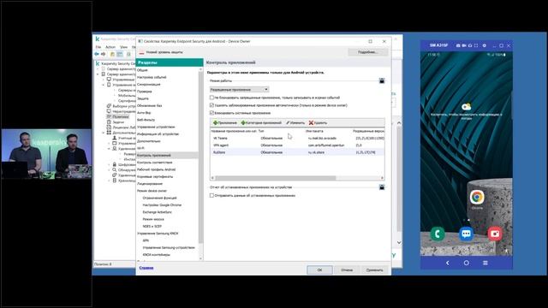Click the Kaspersky logo icon in console title
548x308 pixels.
point(97,38)
